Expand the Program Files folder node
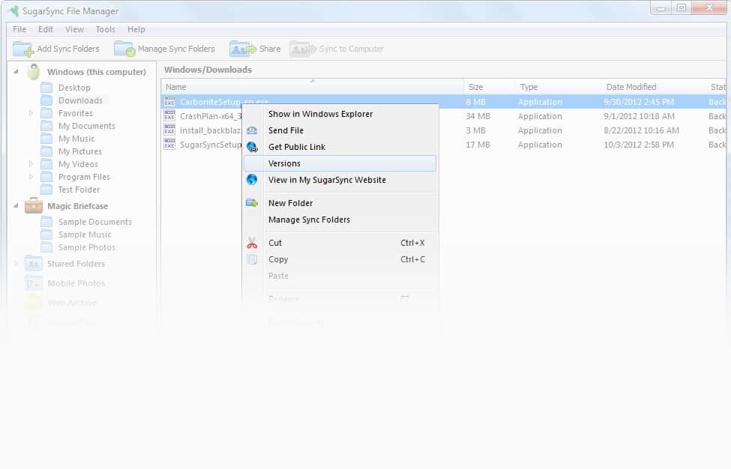The height and width of the screenshot is (469, 731). 31,177
